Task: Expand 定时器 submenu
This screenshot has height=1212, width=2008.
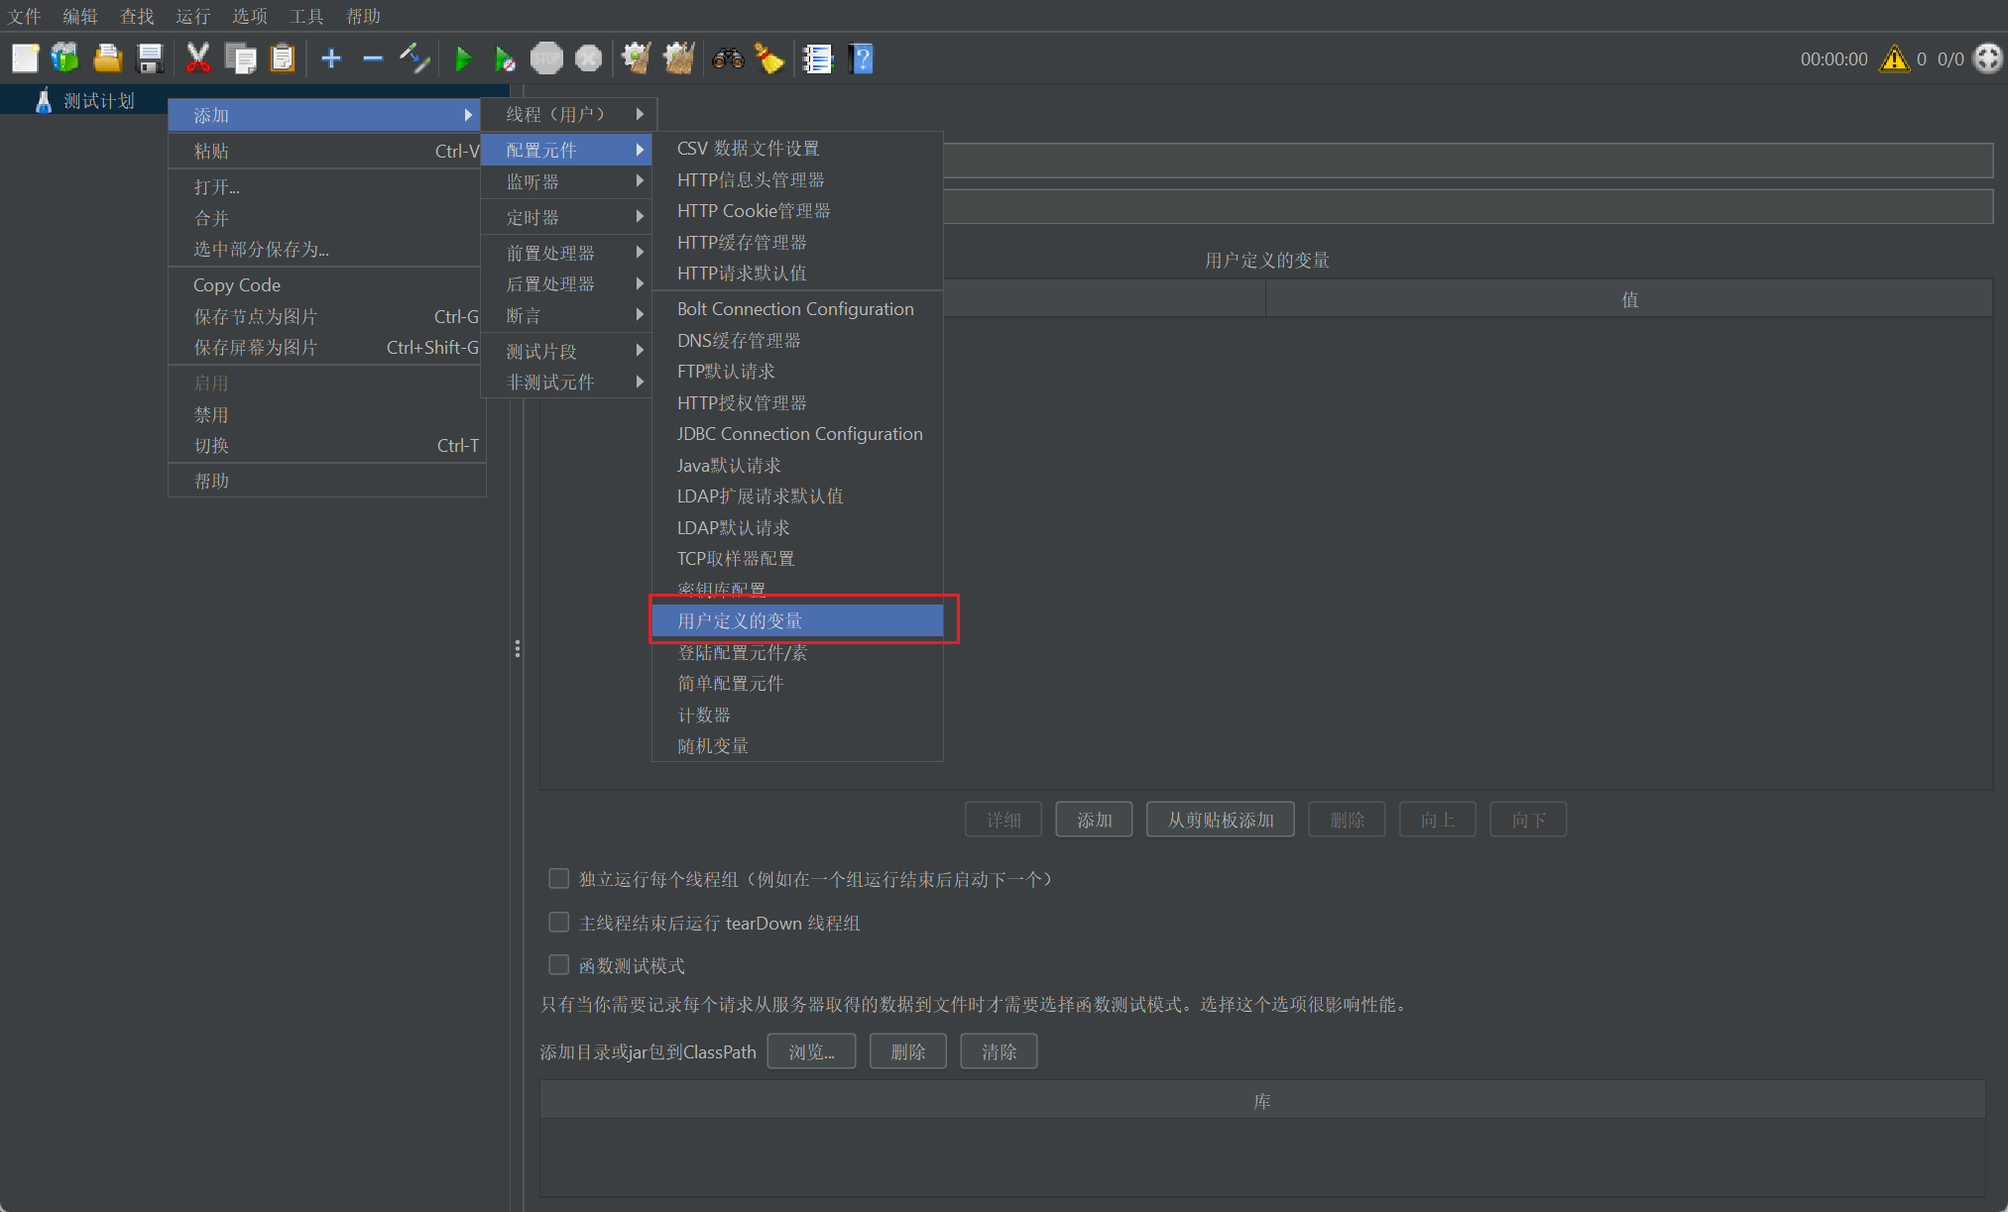Action: coord(567,217)
